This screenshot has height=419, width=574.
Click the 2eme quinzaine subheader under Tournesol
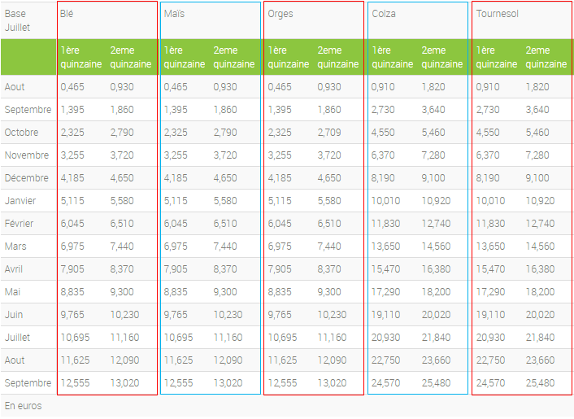(x=546, y=57)
